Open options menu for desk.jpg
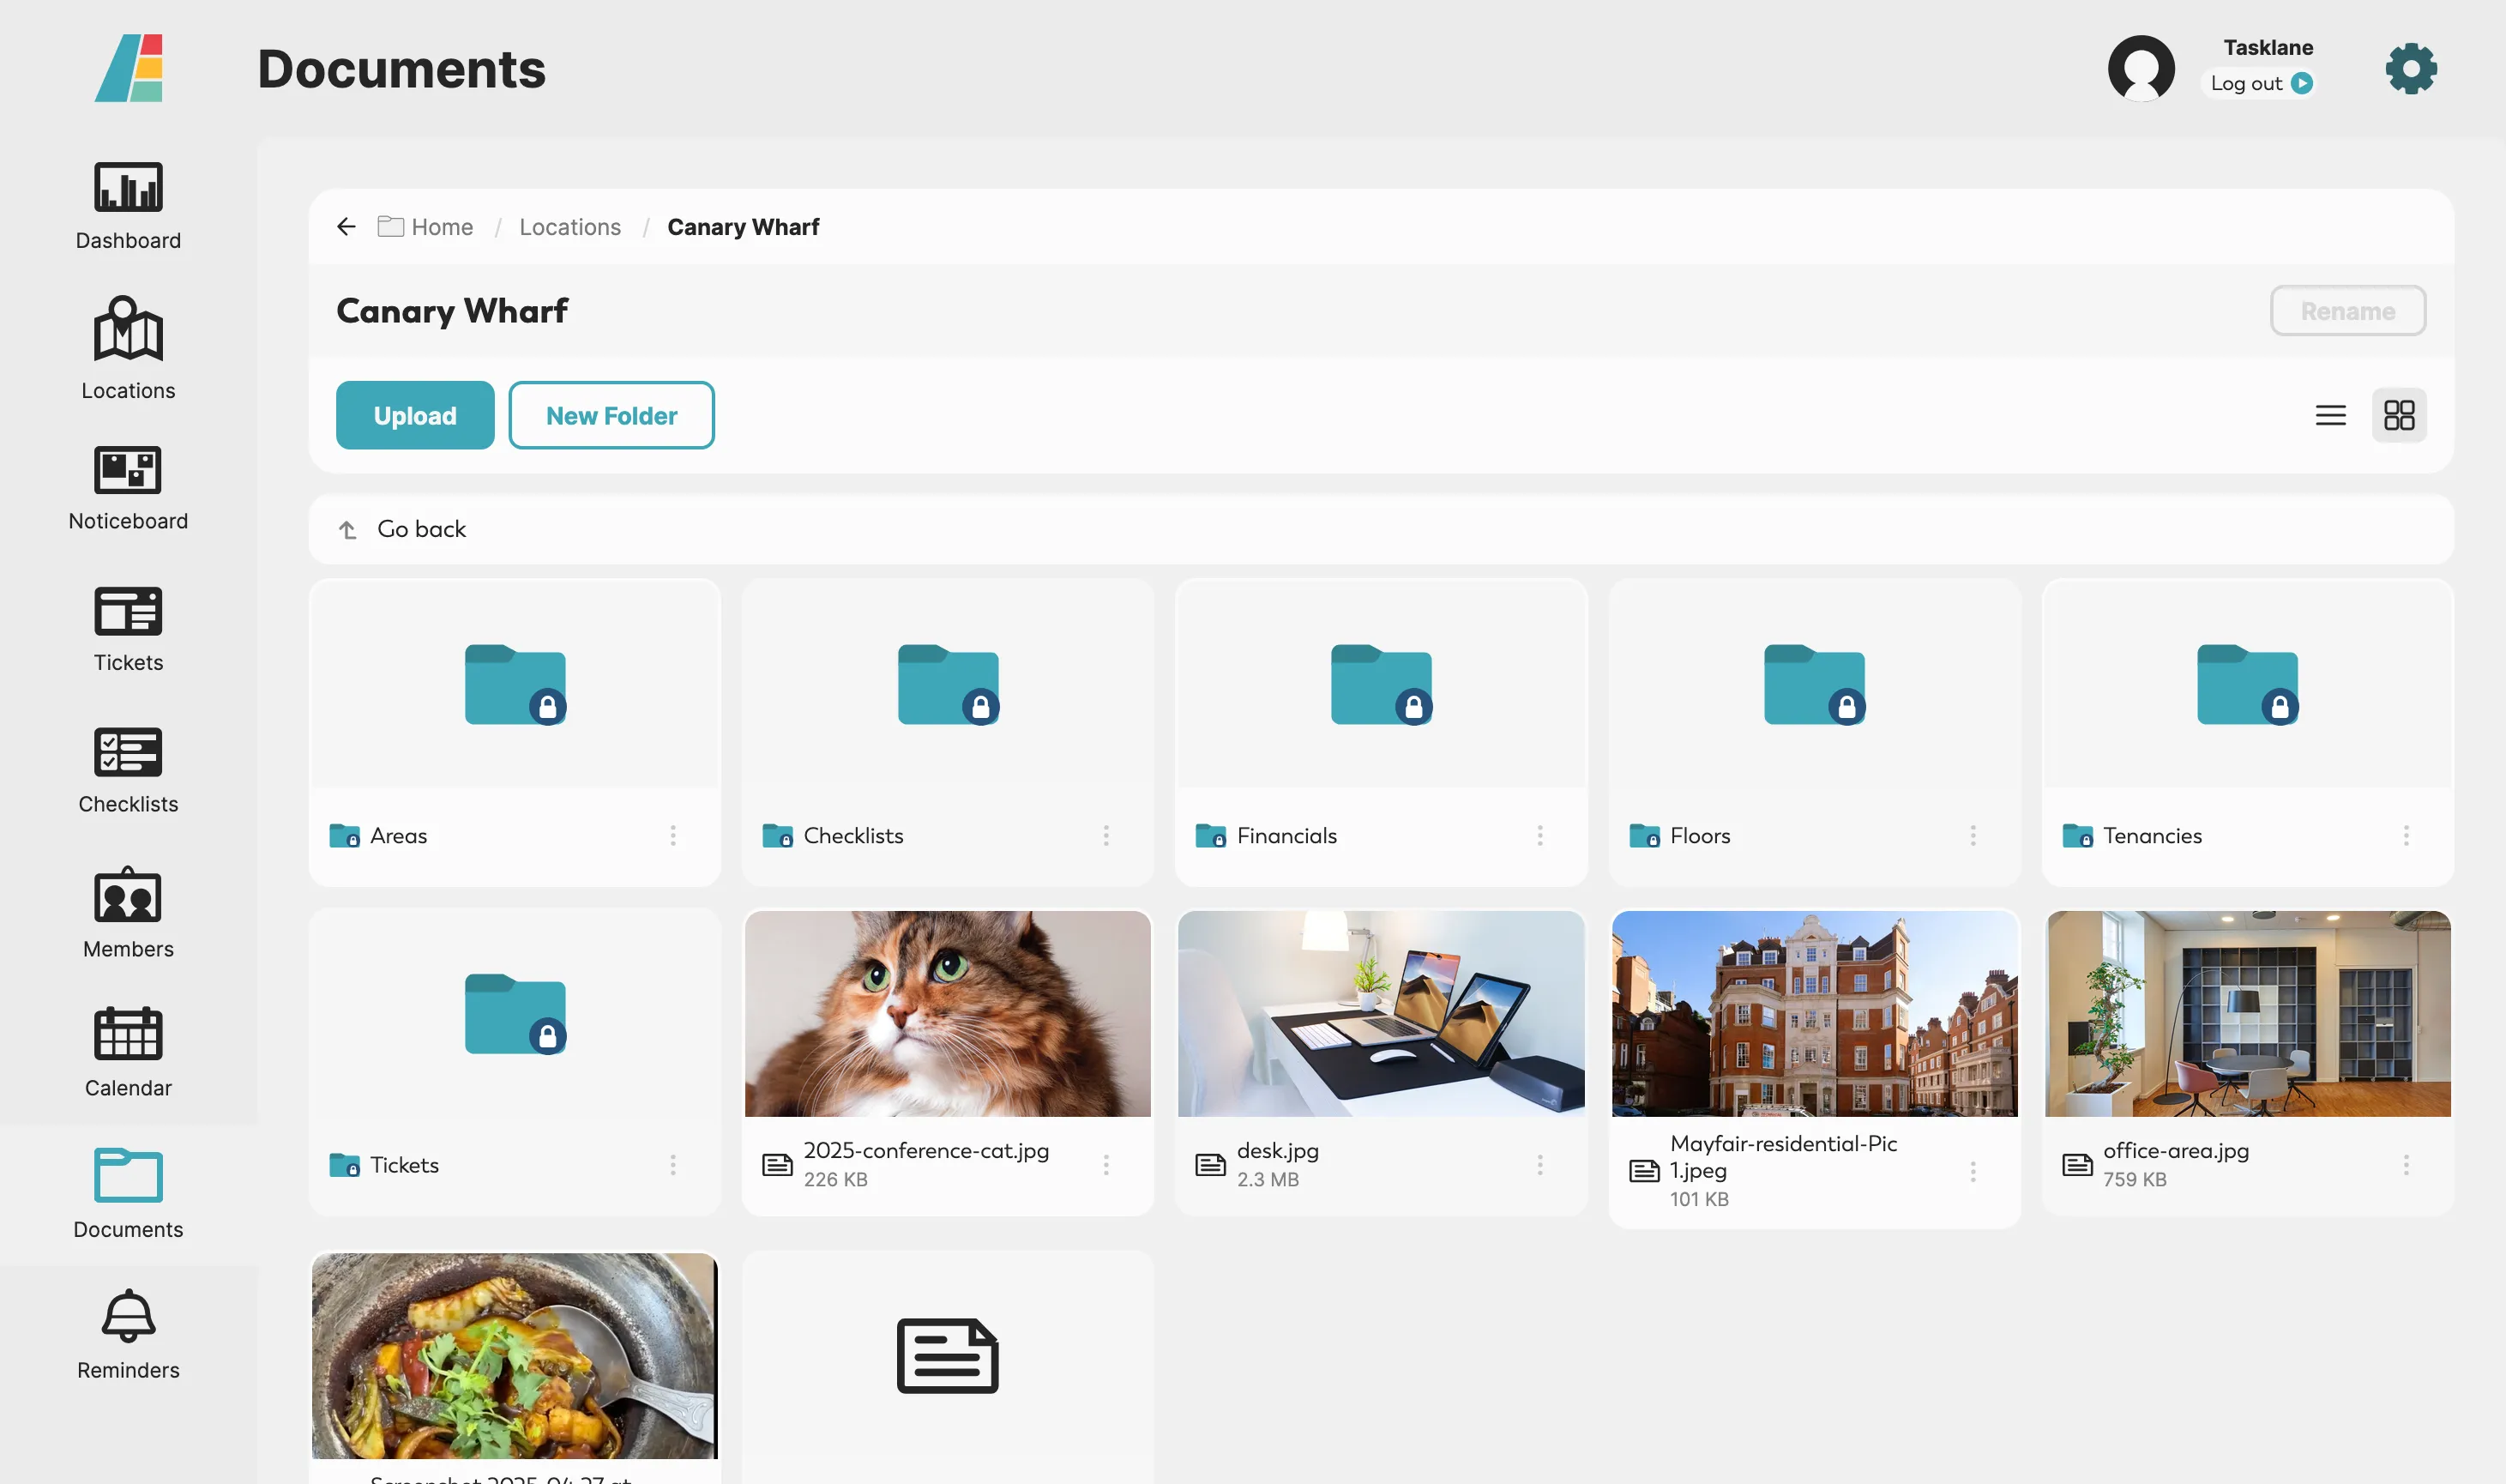 tap(1539, 1164)
